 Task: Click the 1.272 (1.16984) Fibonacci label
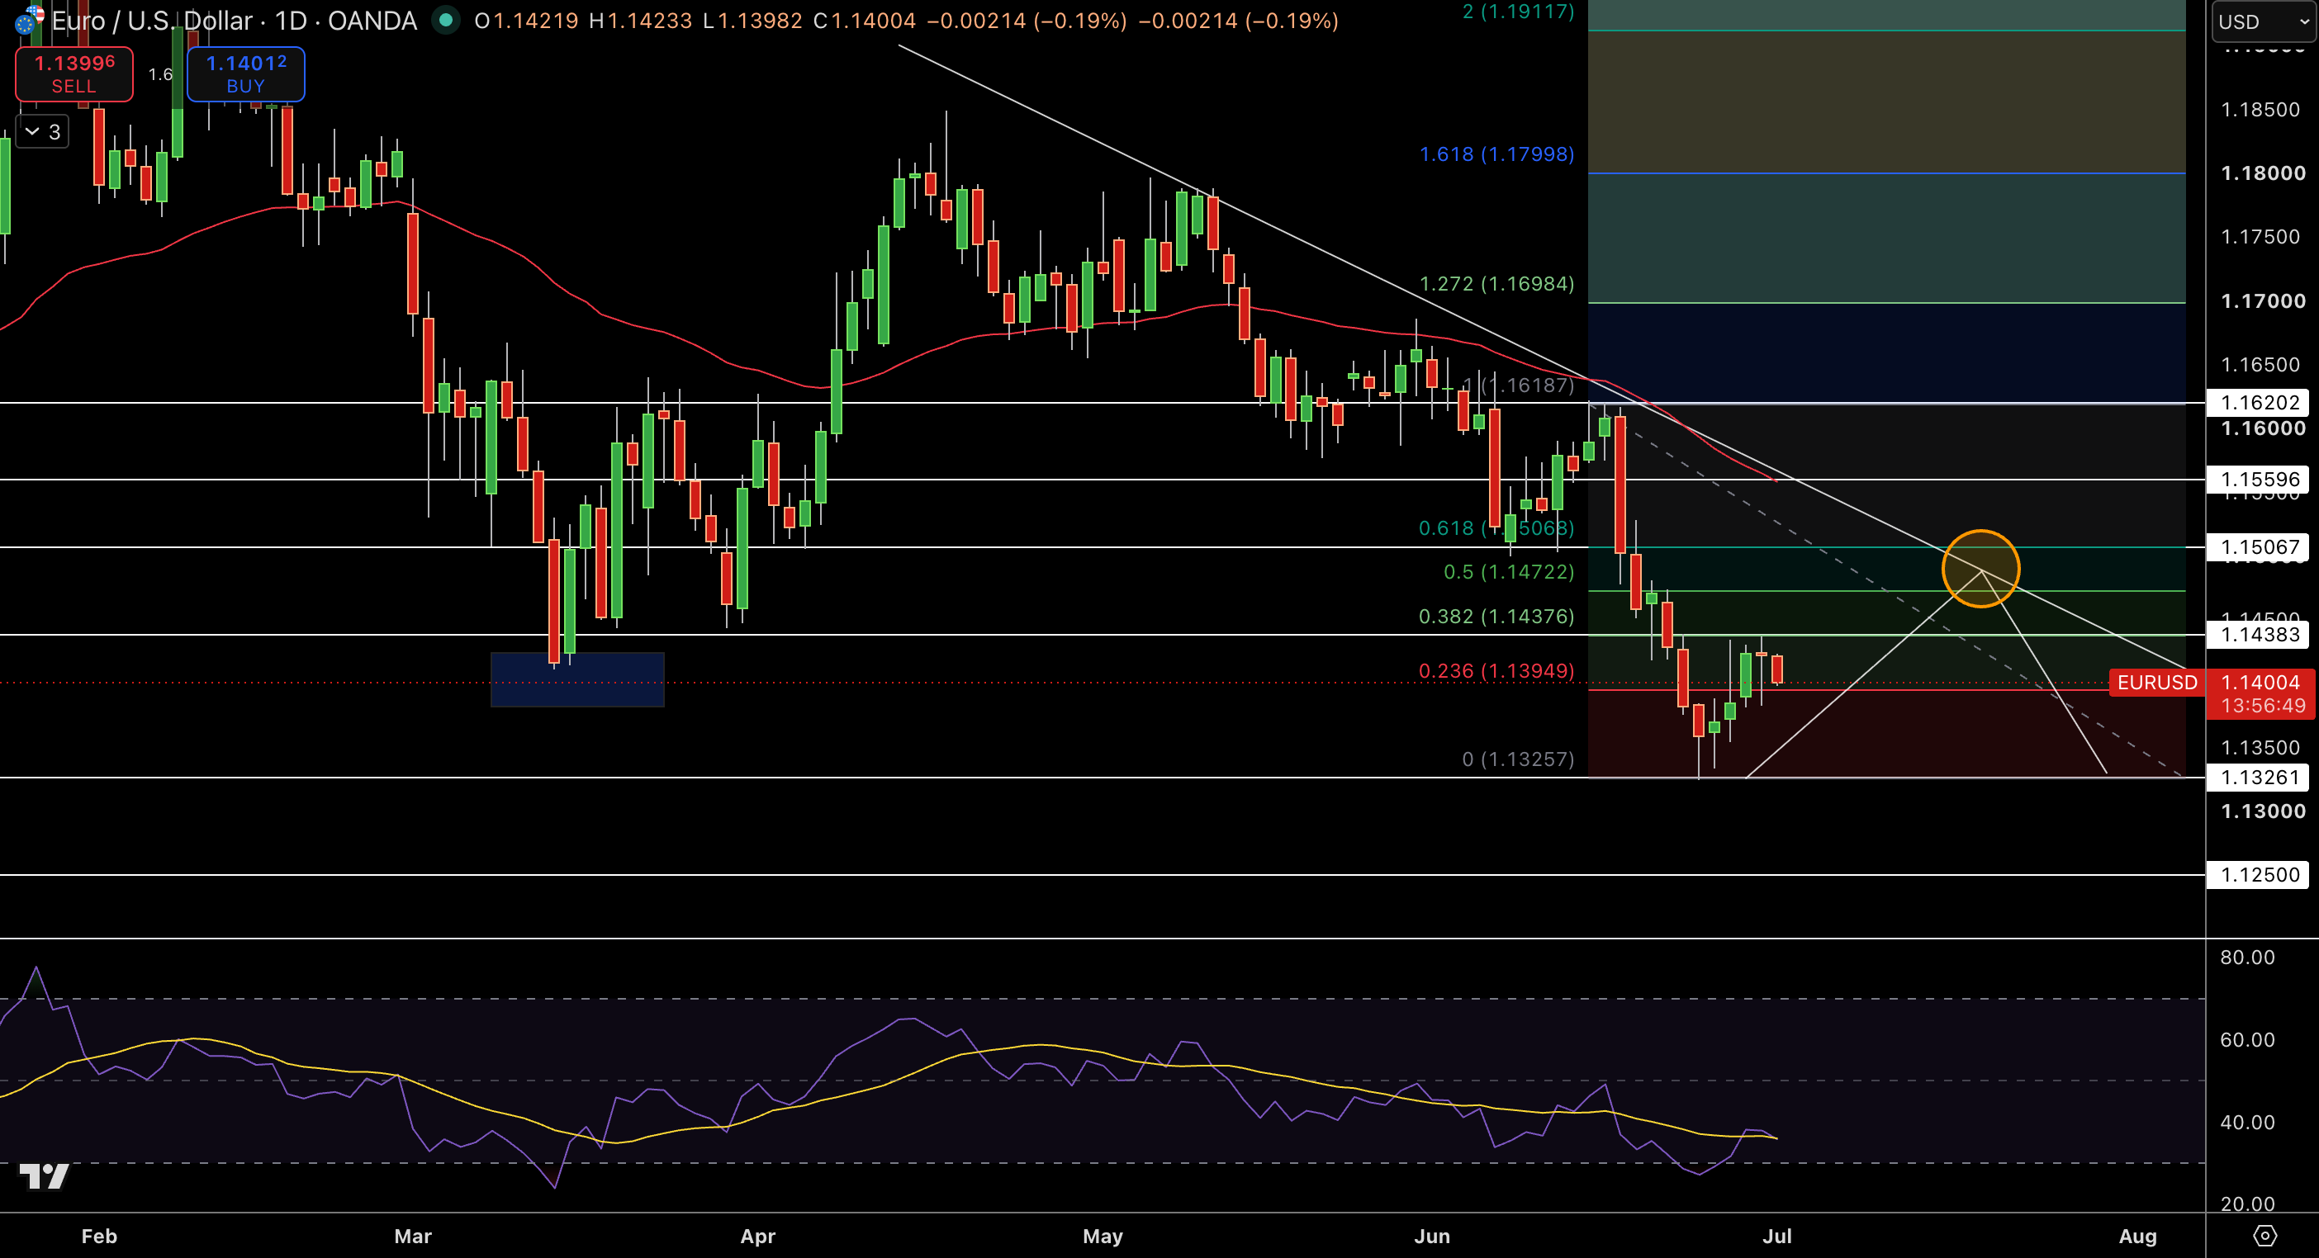[1496, 283]
